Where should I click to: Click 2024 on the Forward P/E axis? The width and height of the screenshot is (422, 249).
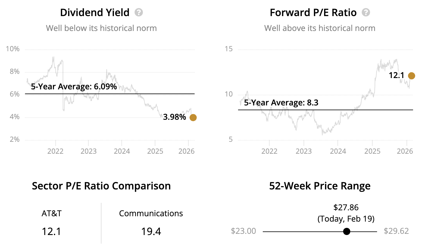[x=338, y=151]
